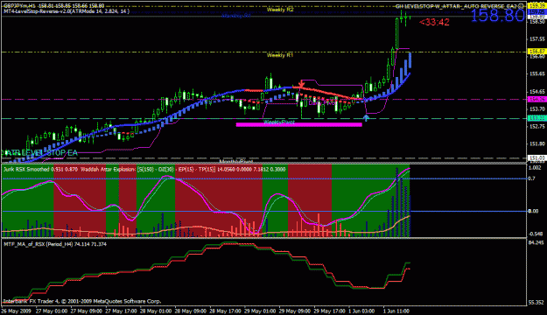Click the 29 May 01:00 time label
547x315 pixels.
click(x=260, y=311)
